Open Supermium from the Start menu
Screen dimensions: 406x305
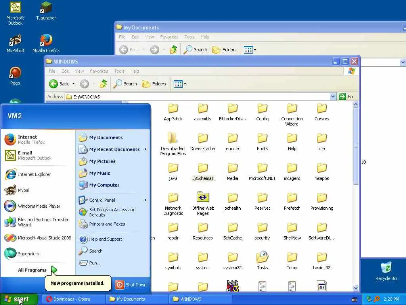[x=38, y=254]
